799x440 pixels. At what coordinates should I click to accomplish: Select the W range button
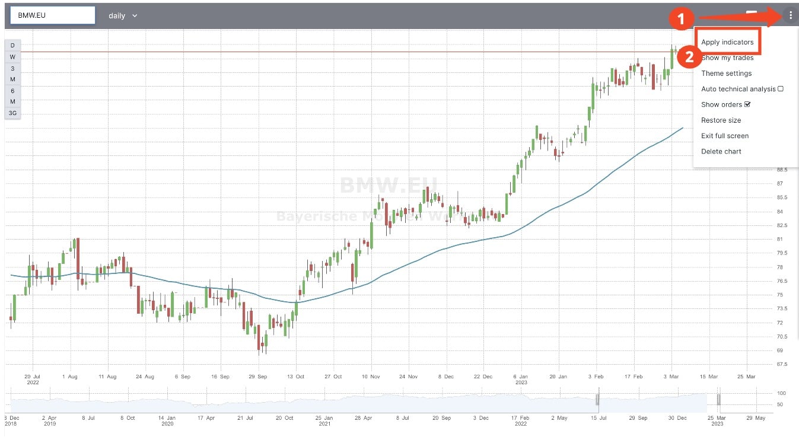12,57
